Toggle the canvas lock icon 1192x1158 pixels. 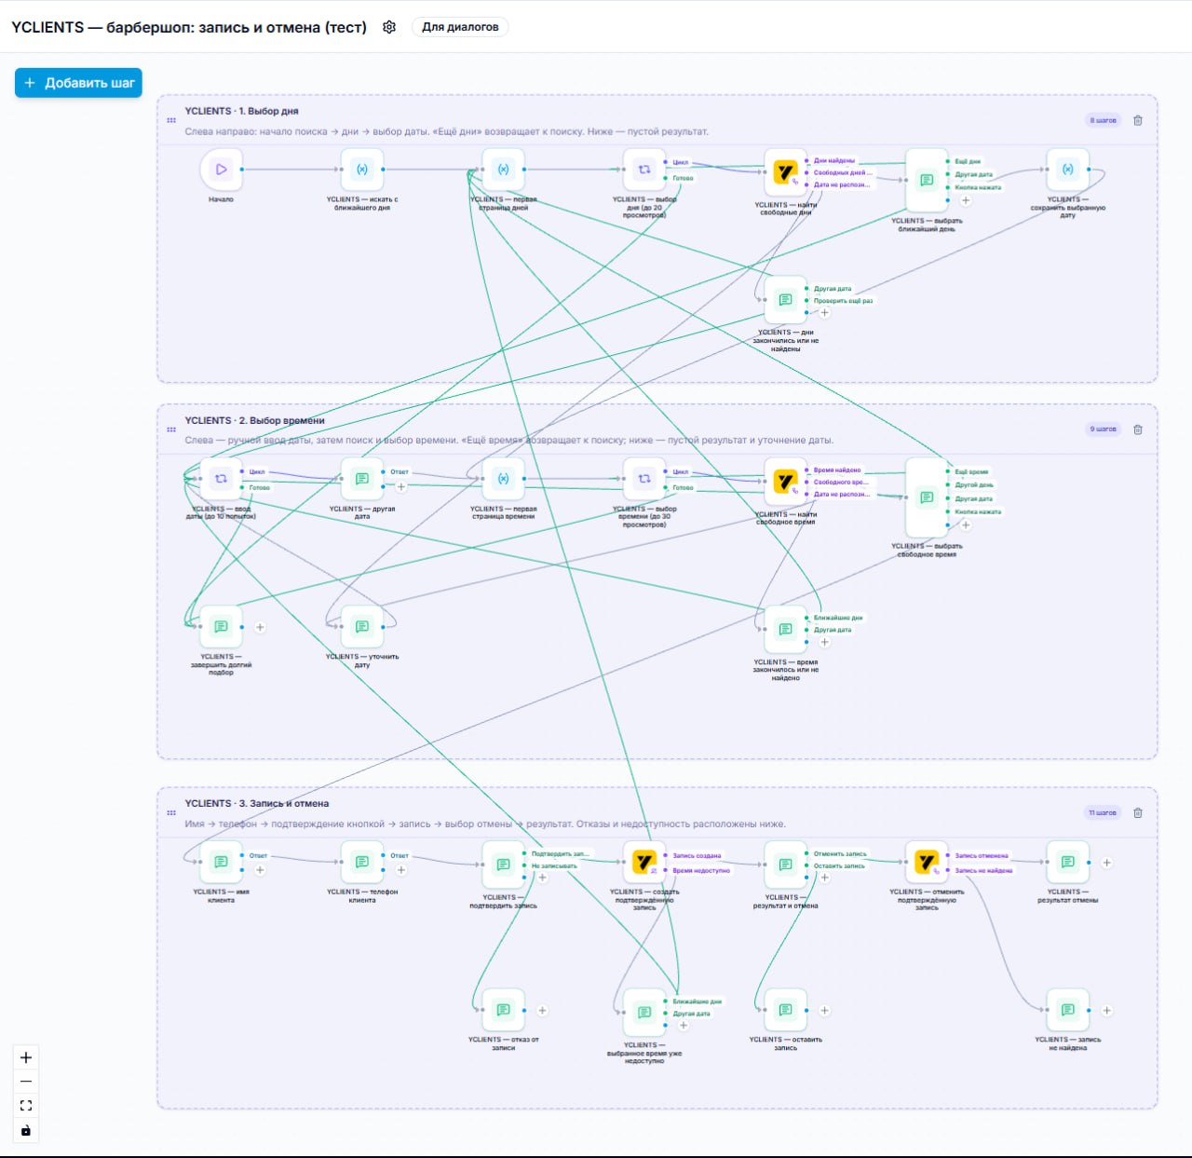click(26, 1130)
